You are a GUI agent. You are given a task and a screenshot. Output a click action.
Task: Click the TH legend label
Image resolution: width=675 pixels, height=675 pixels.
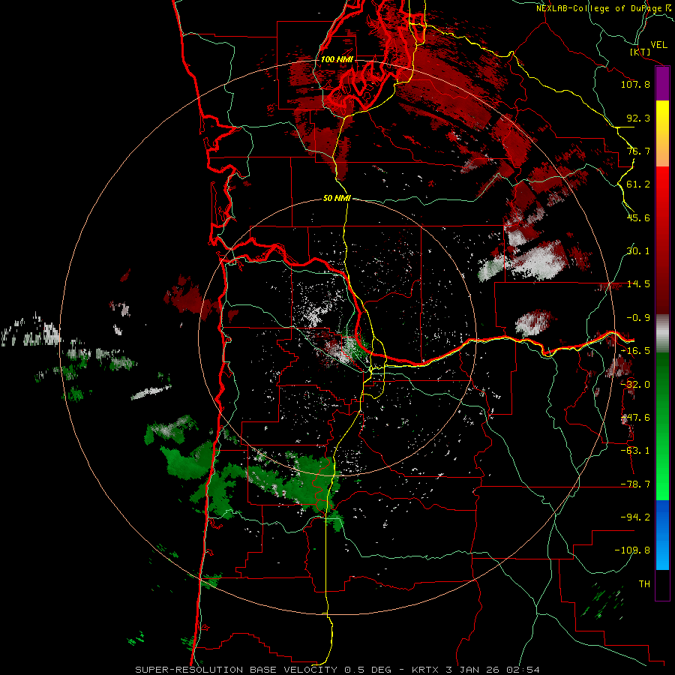coord(644,583)
